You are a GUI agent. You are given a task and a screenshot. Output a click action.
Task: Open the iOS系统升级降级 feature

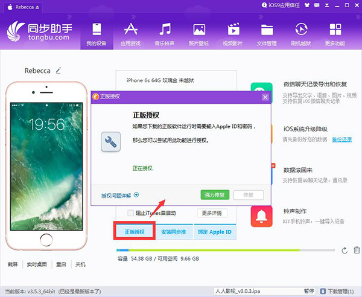coord(305,129)
